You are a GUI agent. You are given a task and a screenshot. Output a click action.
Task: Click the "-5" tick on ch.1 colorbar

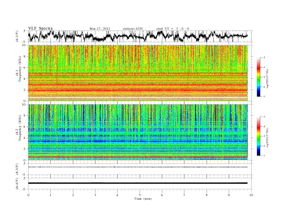click(264, 77)
